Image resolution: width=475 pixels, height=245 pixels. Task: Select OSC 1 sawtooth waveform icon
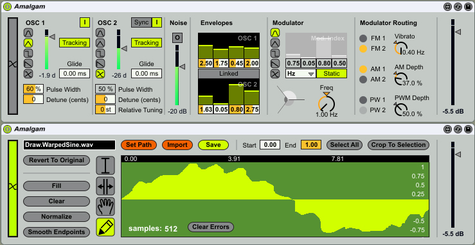pos(28,63)
